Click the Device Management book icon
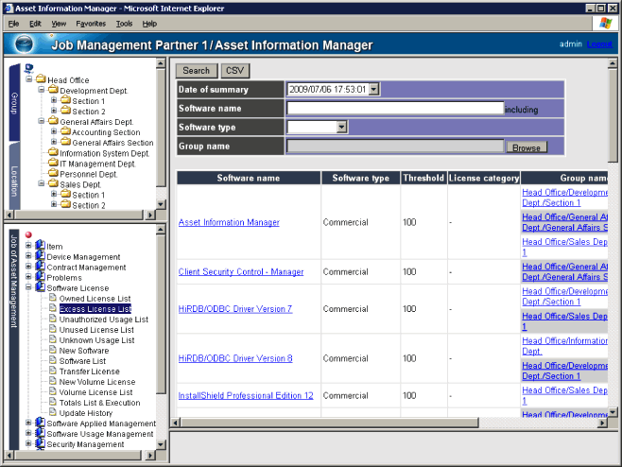The image size is (622, 467). (41, 256)
